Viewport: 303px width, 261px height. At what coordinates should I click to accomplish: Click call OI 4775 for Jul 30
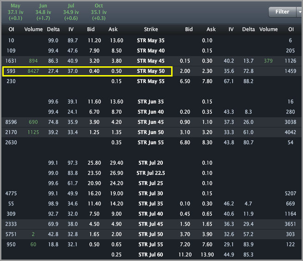coord(11,193)
